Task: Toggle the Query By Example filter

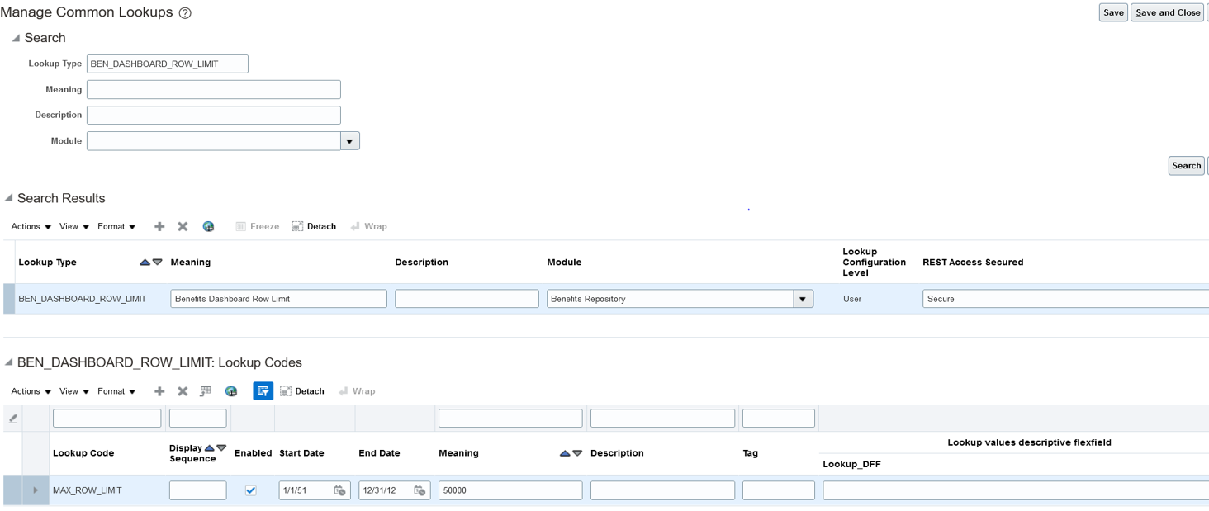Action: click(x=262, y=390)
